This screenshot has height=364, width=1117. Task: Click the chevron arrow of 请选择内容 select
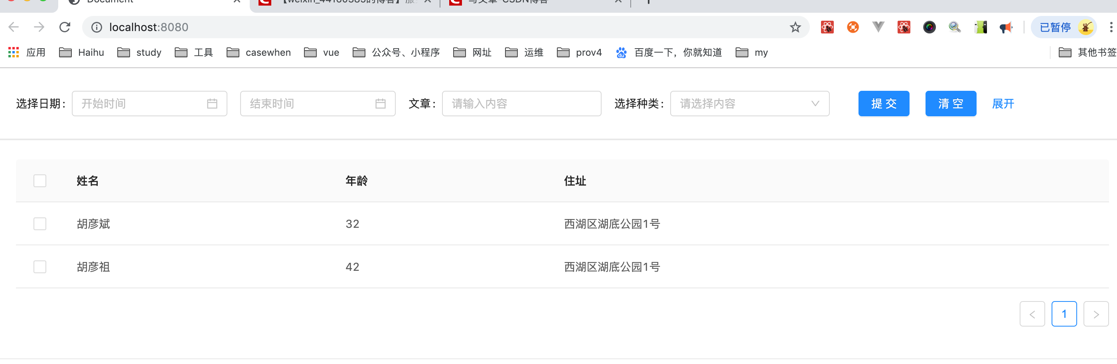coord(815,104)
